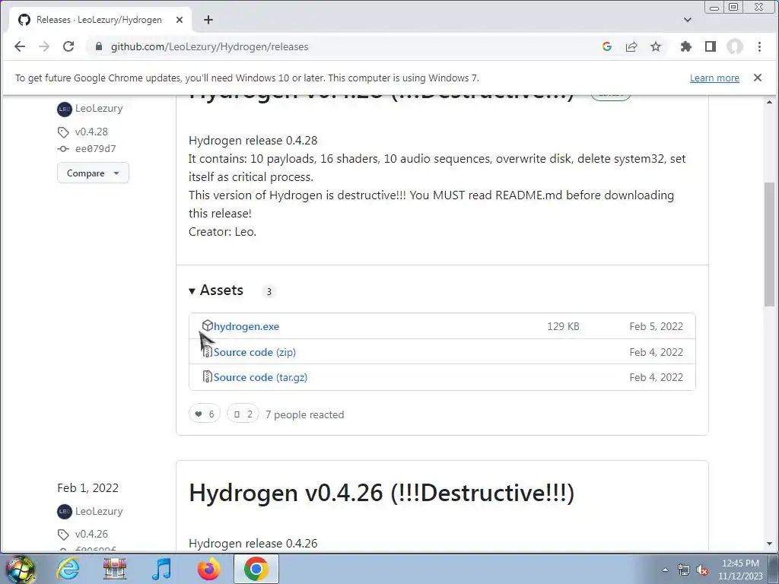The image size is (779, 584).
Task: Click the tag icon next to v0.4.26
Action: click(x=63, y=535)
